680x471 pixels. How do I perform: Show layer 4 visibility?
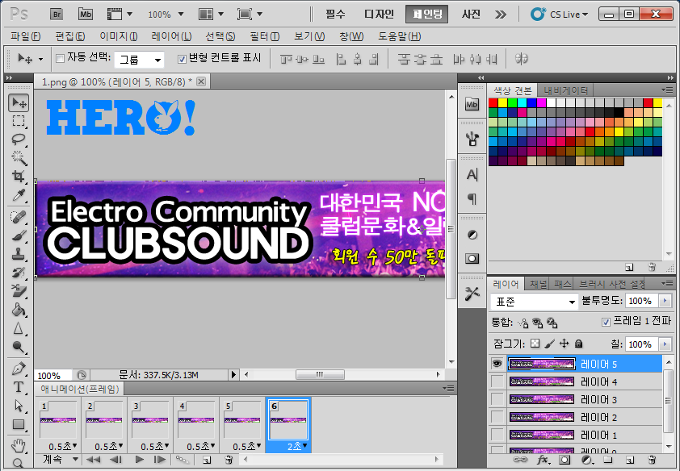point(497,381)
